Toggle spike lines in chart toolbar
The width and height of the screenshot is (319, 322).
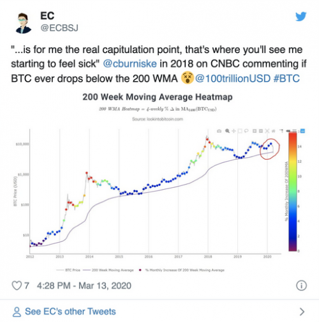281,131
